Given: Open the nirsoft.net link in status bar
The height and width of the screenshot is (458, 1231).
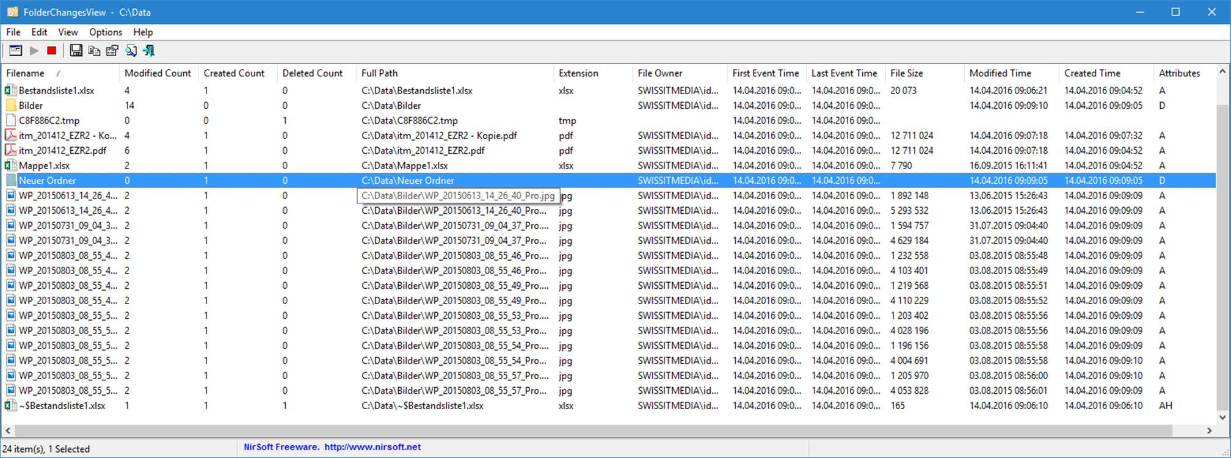Looking at the screenshot, I should 372,447.
